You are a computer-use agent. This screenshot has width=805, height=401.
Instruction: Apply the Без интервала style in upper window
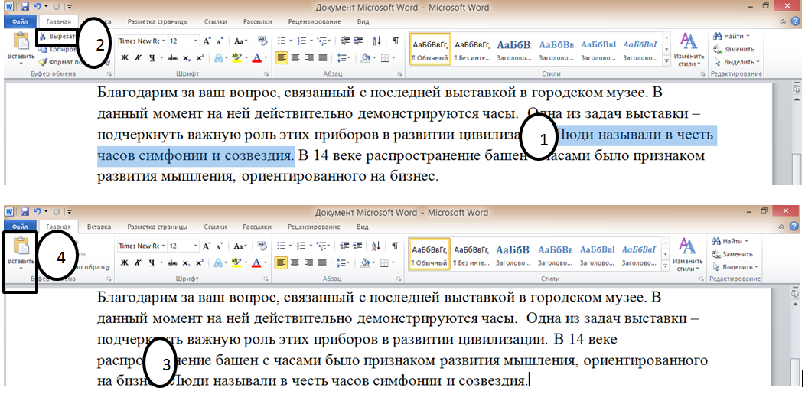pos(472,49)
